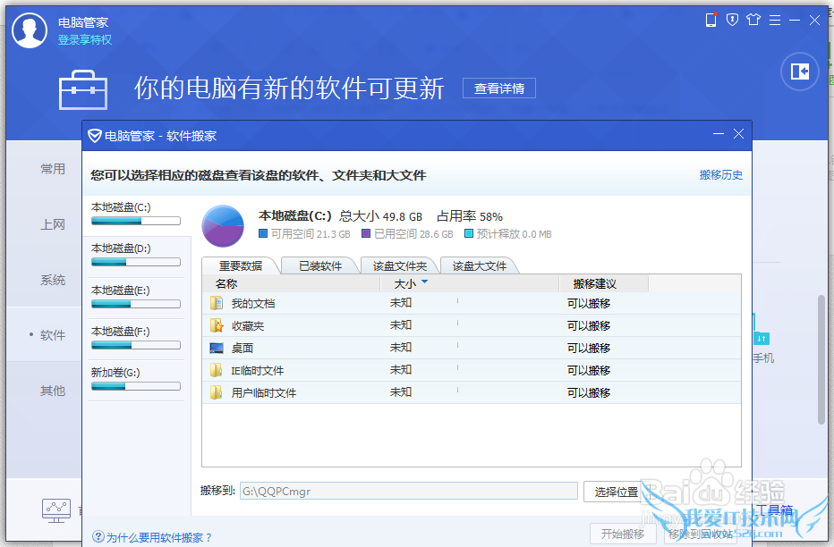Viewport: 834px width, 547px height.
Task: Open the 该盘大文件 tab
Action: [480, 265]
